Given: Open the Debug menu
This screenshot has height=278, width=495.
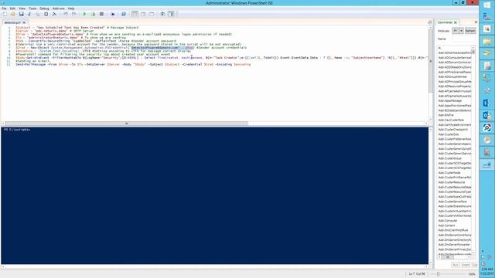Looking at the screenshot, I should pyautogui.click(x=44, y=8).
